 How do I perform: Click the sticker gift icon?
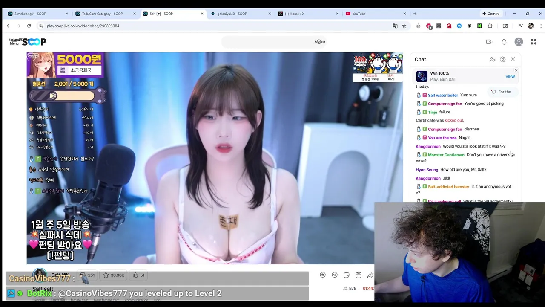tap(347, 275)
